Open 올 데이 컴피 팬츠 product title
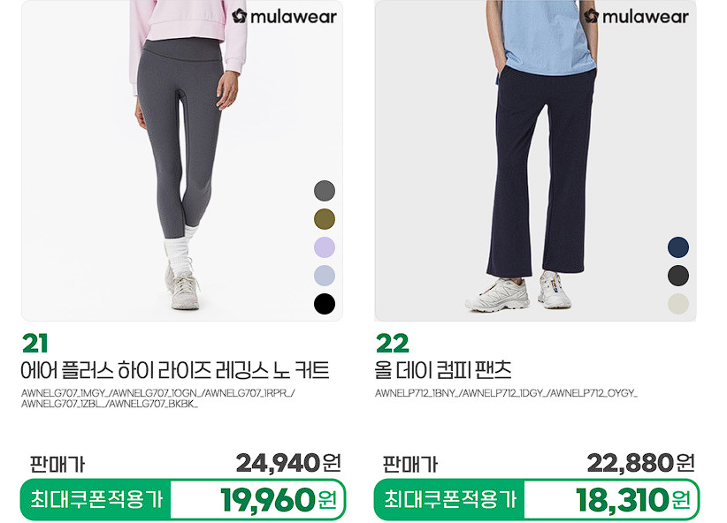This screenshot has height=523, width=727. point(443,370)
